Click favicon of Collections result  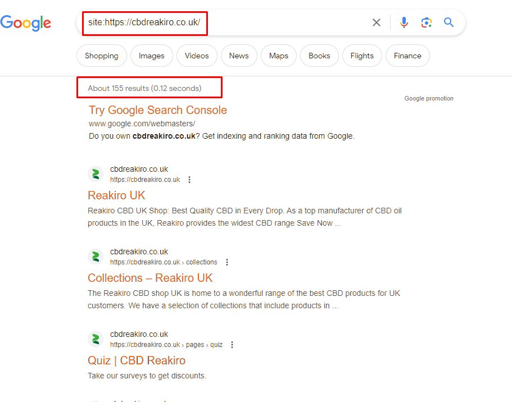point(96,257)
